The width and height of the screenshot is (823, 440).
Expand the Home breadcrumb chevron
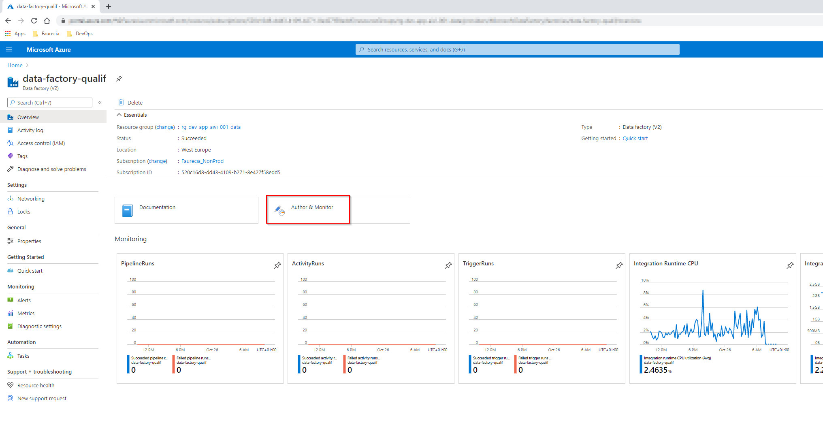[x=27, y=65]
